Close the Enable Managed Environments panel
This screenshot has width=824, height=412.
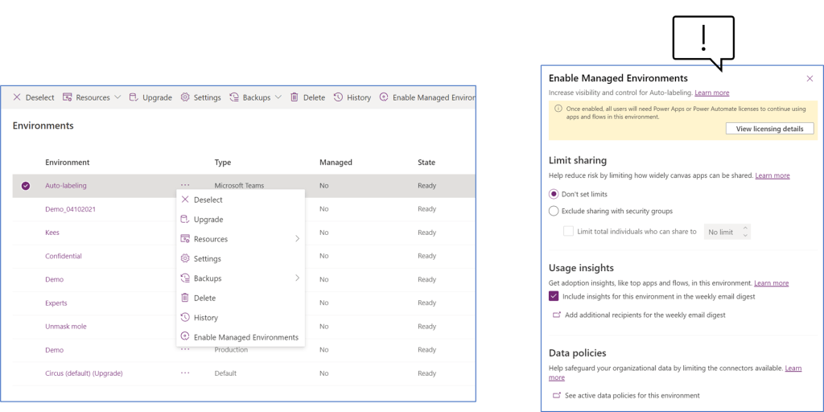810,79
